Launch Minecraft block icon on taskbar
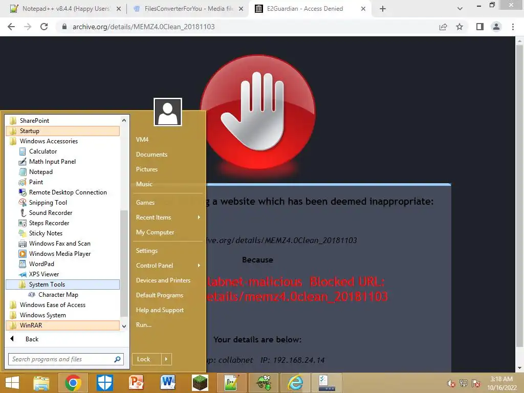This screenshot has width=524, height=393. pyautogui.click(x=200, y=383)
